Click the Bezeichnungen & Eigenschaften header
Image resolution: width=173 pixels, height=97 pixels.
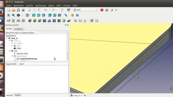click(21, 33)
